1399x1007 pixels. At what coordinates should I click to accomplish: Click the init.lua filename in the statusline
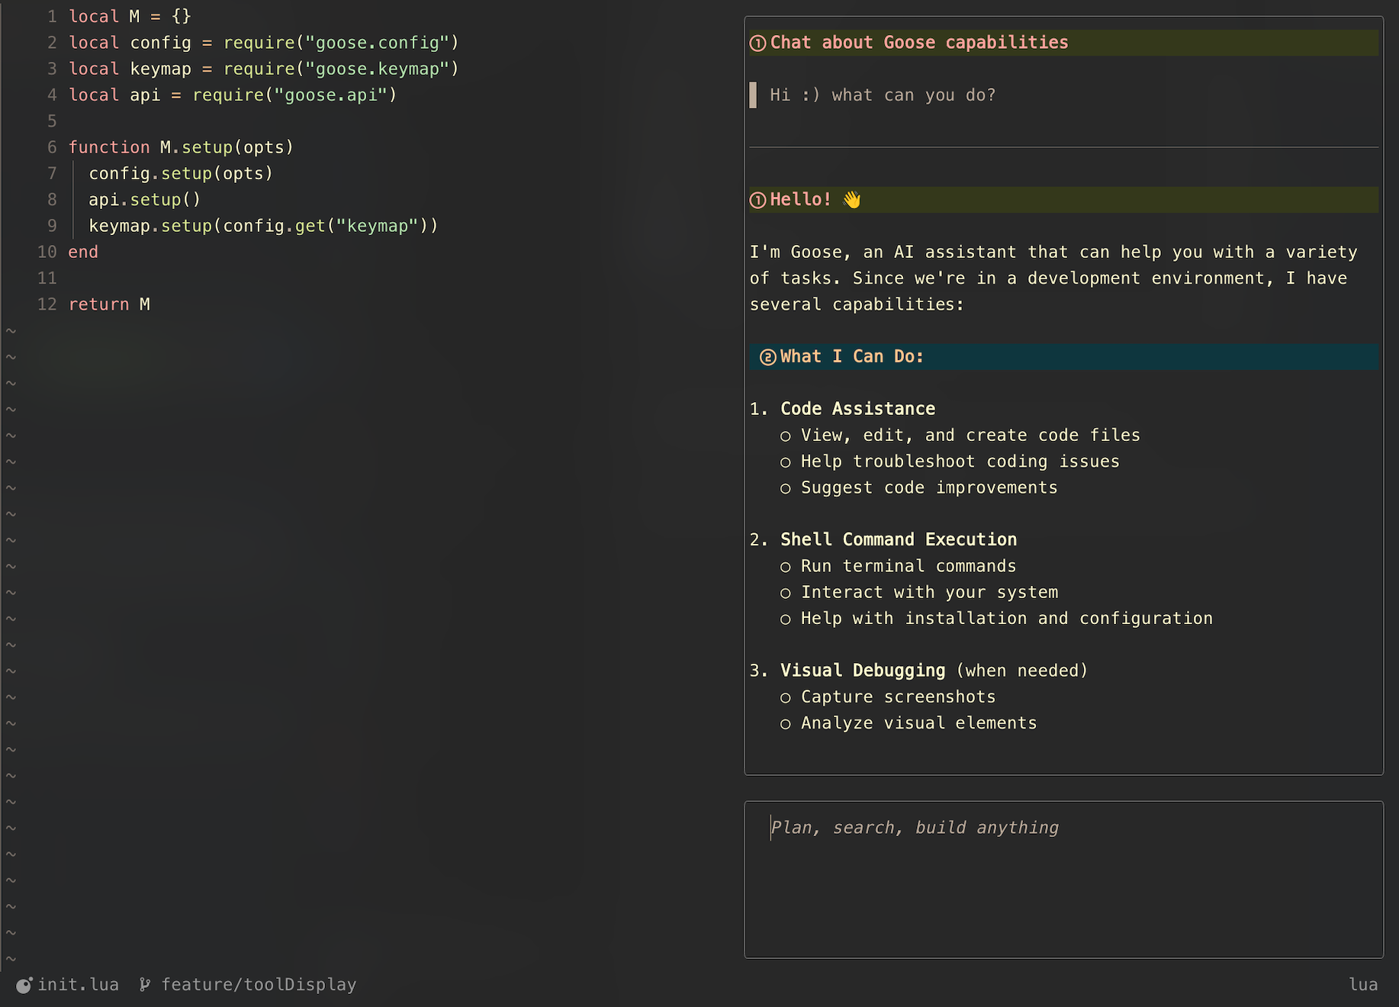(78, 985)
